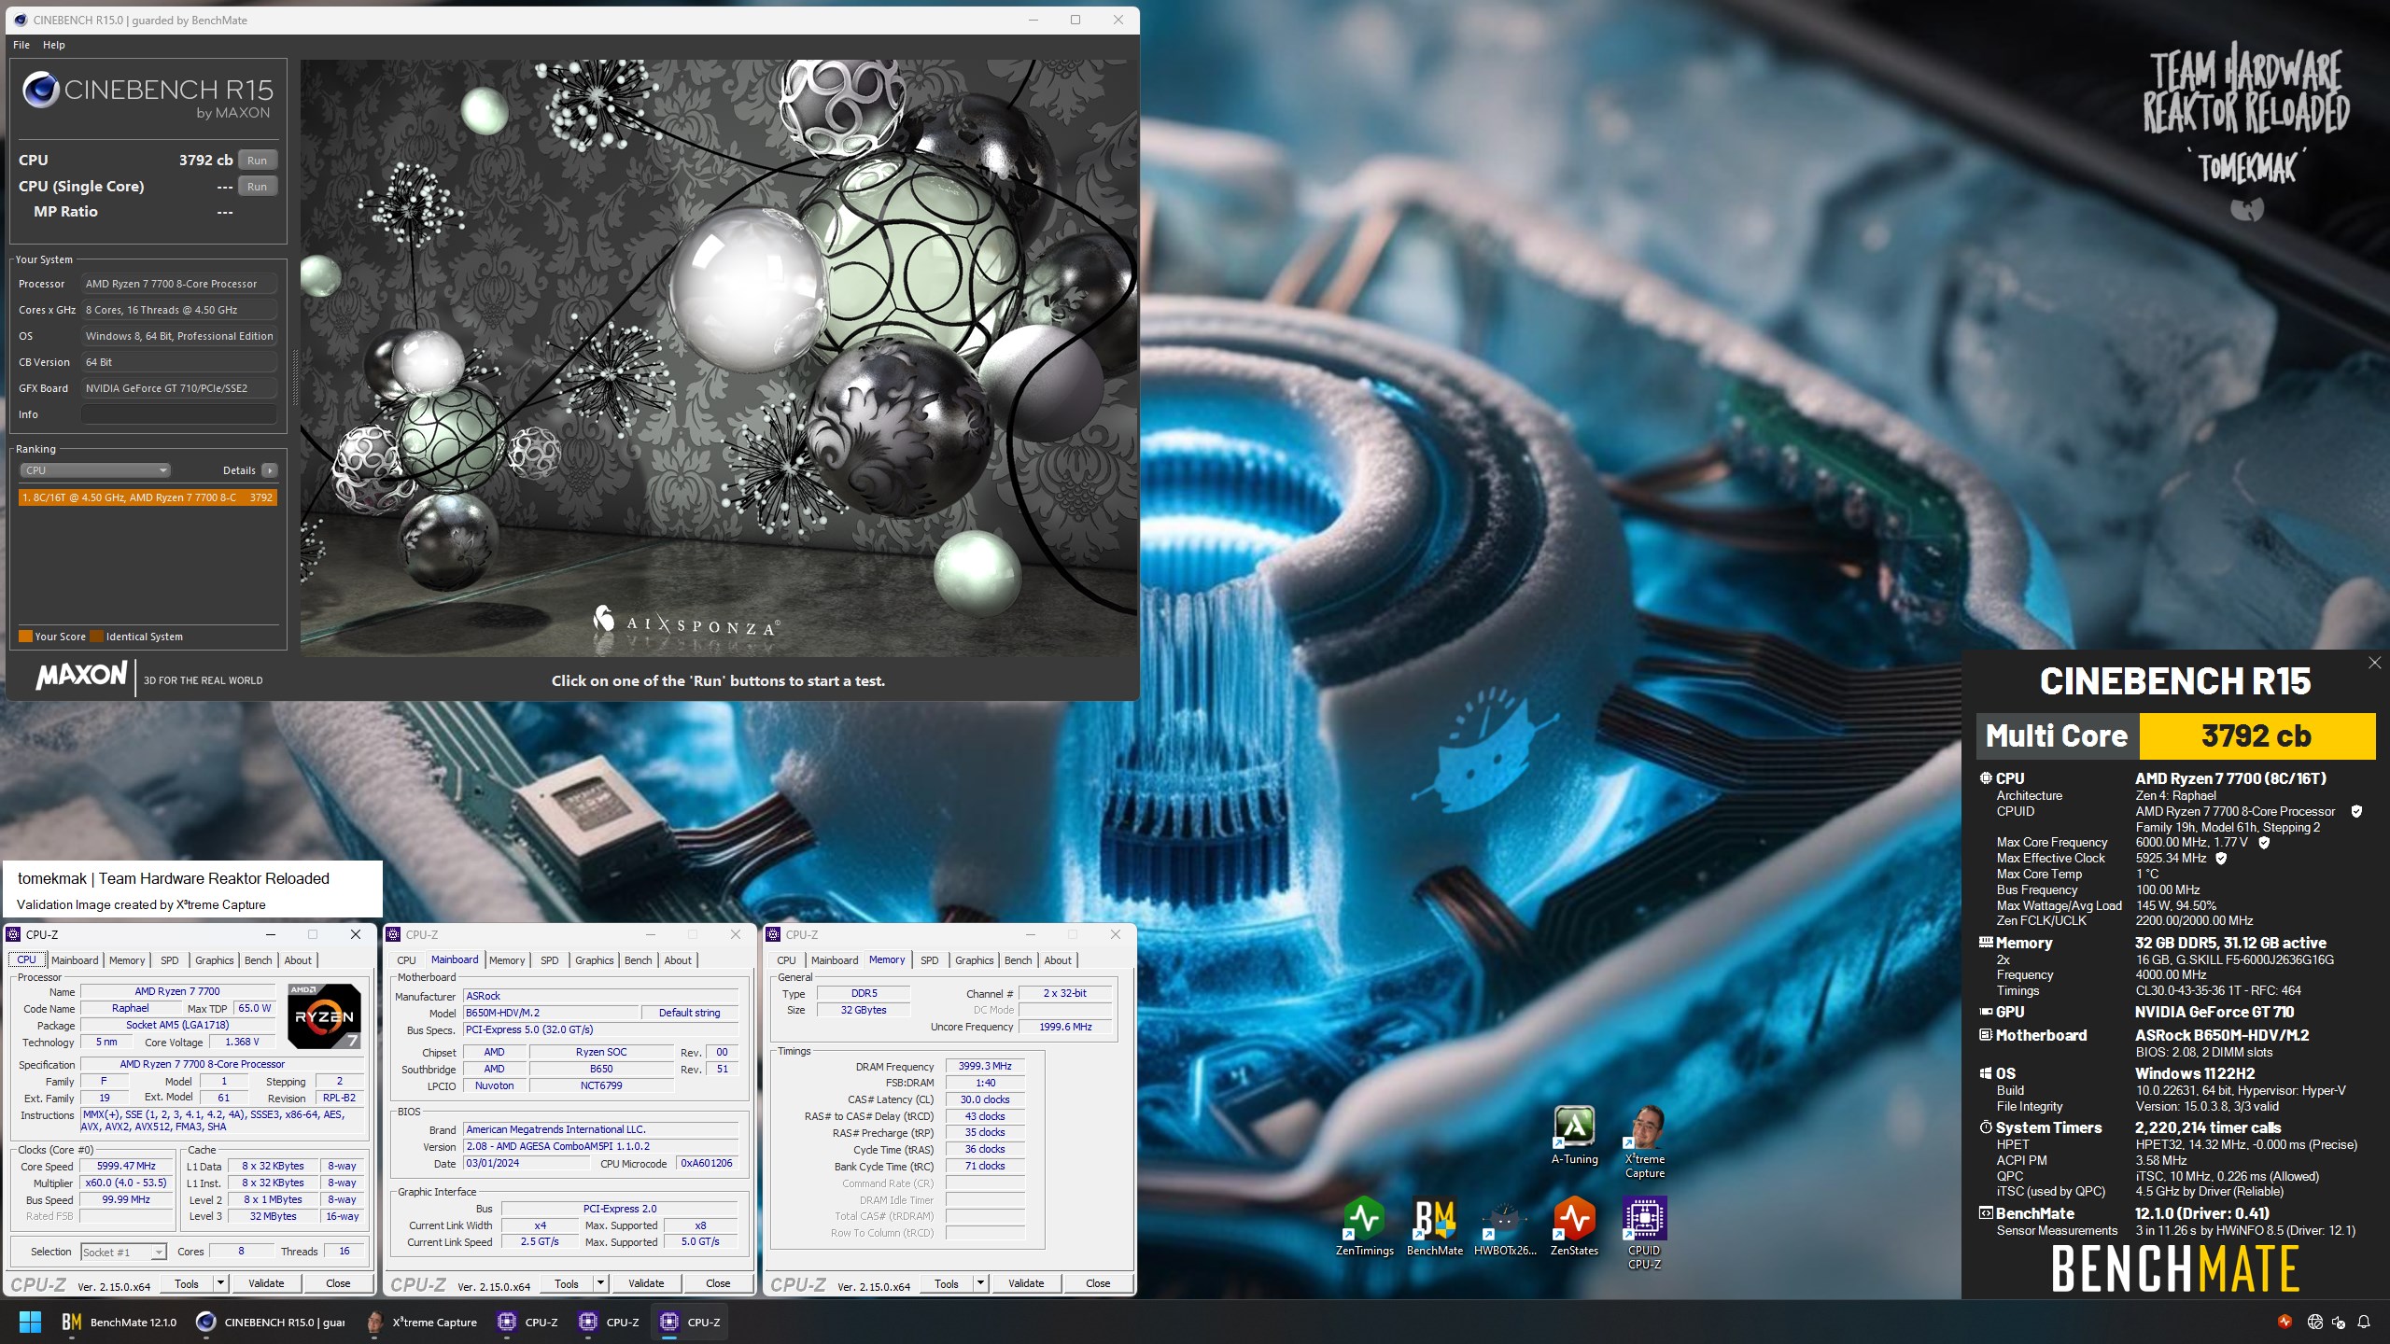Open the Cinebench File menu
This screenshot has width=2390, height=1344.
click(x=21, y=45)
